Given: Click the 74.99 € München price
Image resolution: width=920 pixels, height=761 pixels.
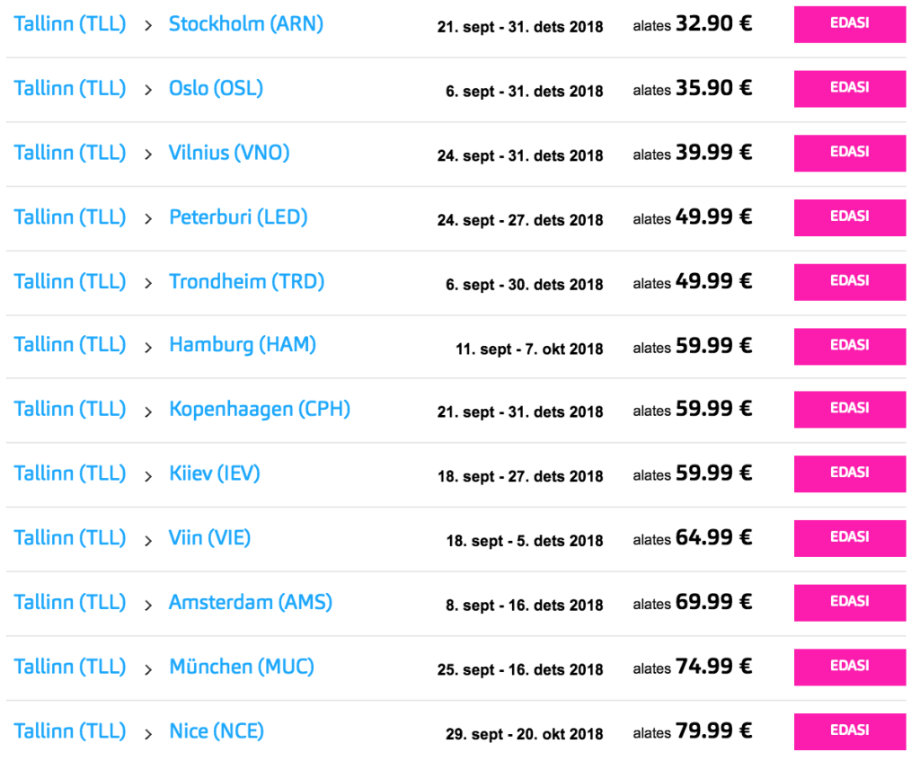Looking at the screenshot, I should tap(713, 667).
